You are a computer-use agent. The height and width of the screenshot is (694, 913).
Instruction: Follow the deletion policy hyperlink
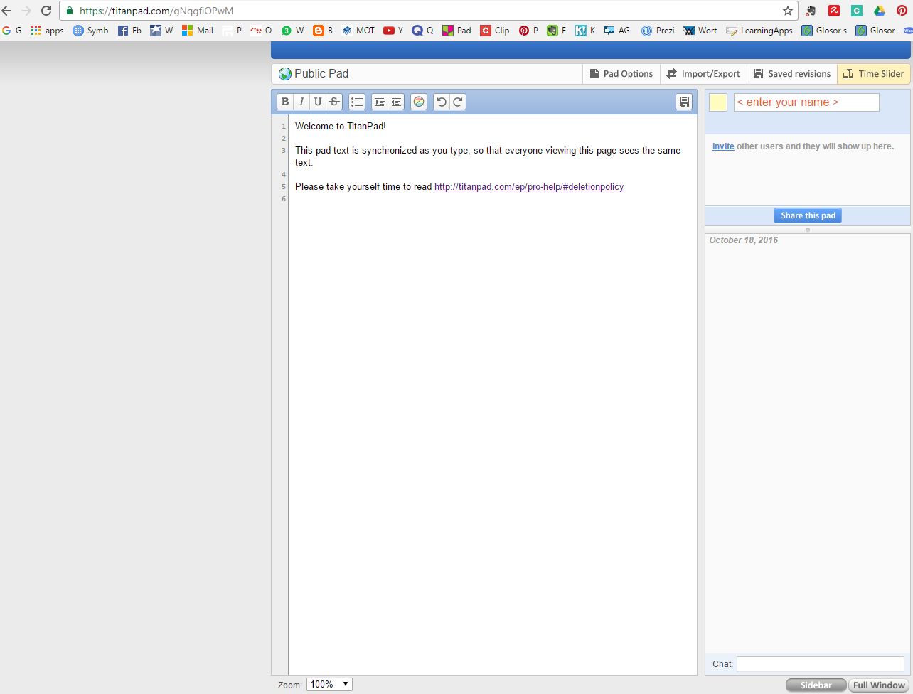[529, 187]
